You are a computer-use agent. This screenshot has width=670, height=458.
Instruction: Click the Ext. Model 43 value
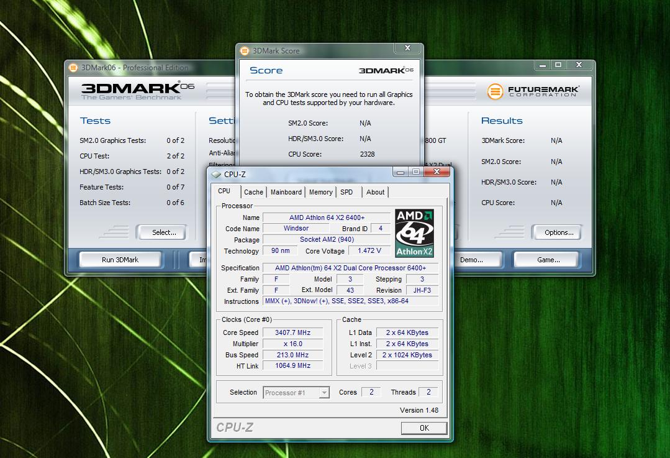[350, 290]
